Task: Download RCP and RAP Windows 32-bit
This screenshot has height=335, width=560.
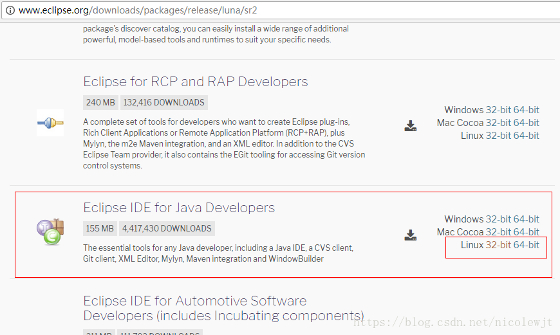Action: click(498, 110)
